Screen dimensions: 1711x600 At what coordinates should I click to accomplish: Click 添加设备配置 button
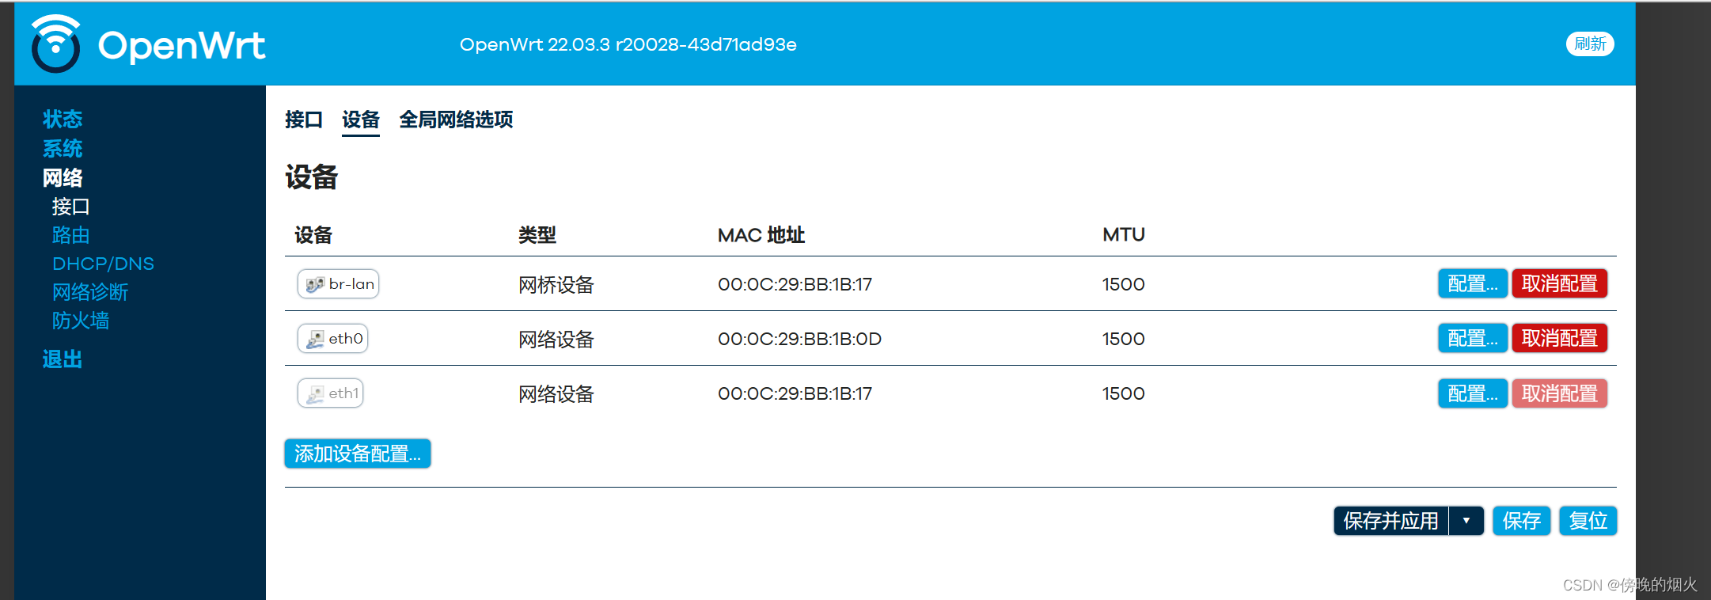(357, 454)
